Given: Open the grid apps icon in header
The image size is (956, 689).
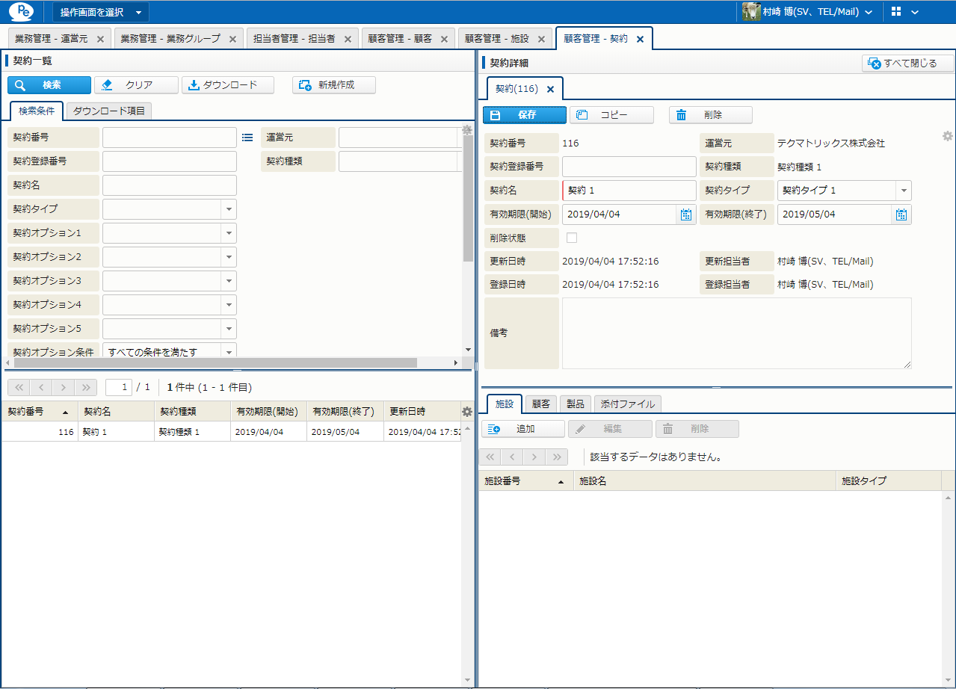Looking at the screenshot, I should (897, 12).
